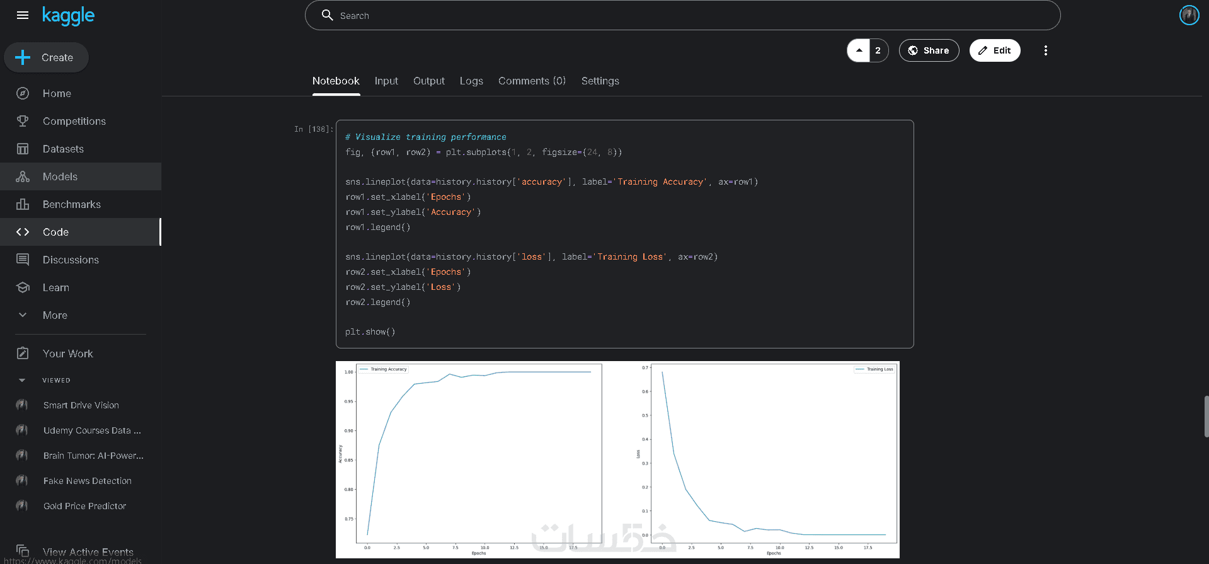Click the Edit notebook button
This screenshot has width=1209, height=564.
click(x=994, y=50)
